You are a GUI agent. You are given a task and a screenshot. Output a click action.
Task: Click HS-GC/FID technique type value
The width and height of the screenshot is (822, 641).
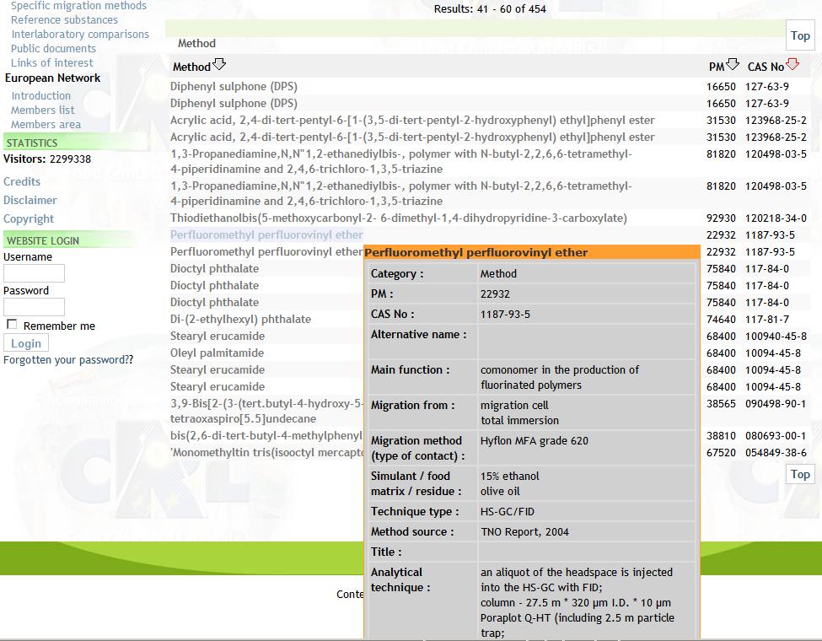pyautogui.click(x=508, y=512)
